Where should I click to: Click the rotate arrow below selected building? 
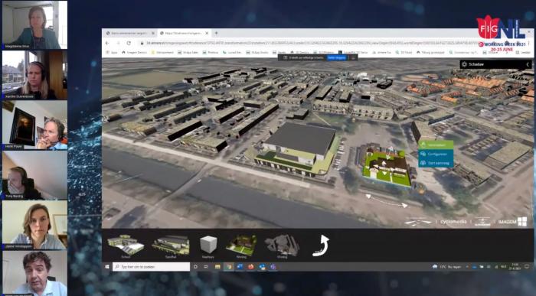pyautogui.click(x=387, y=201)
